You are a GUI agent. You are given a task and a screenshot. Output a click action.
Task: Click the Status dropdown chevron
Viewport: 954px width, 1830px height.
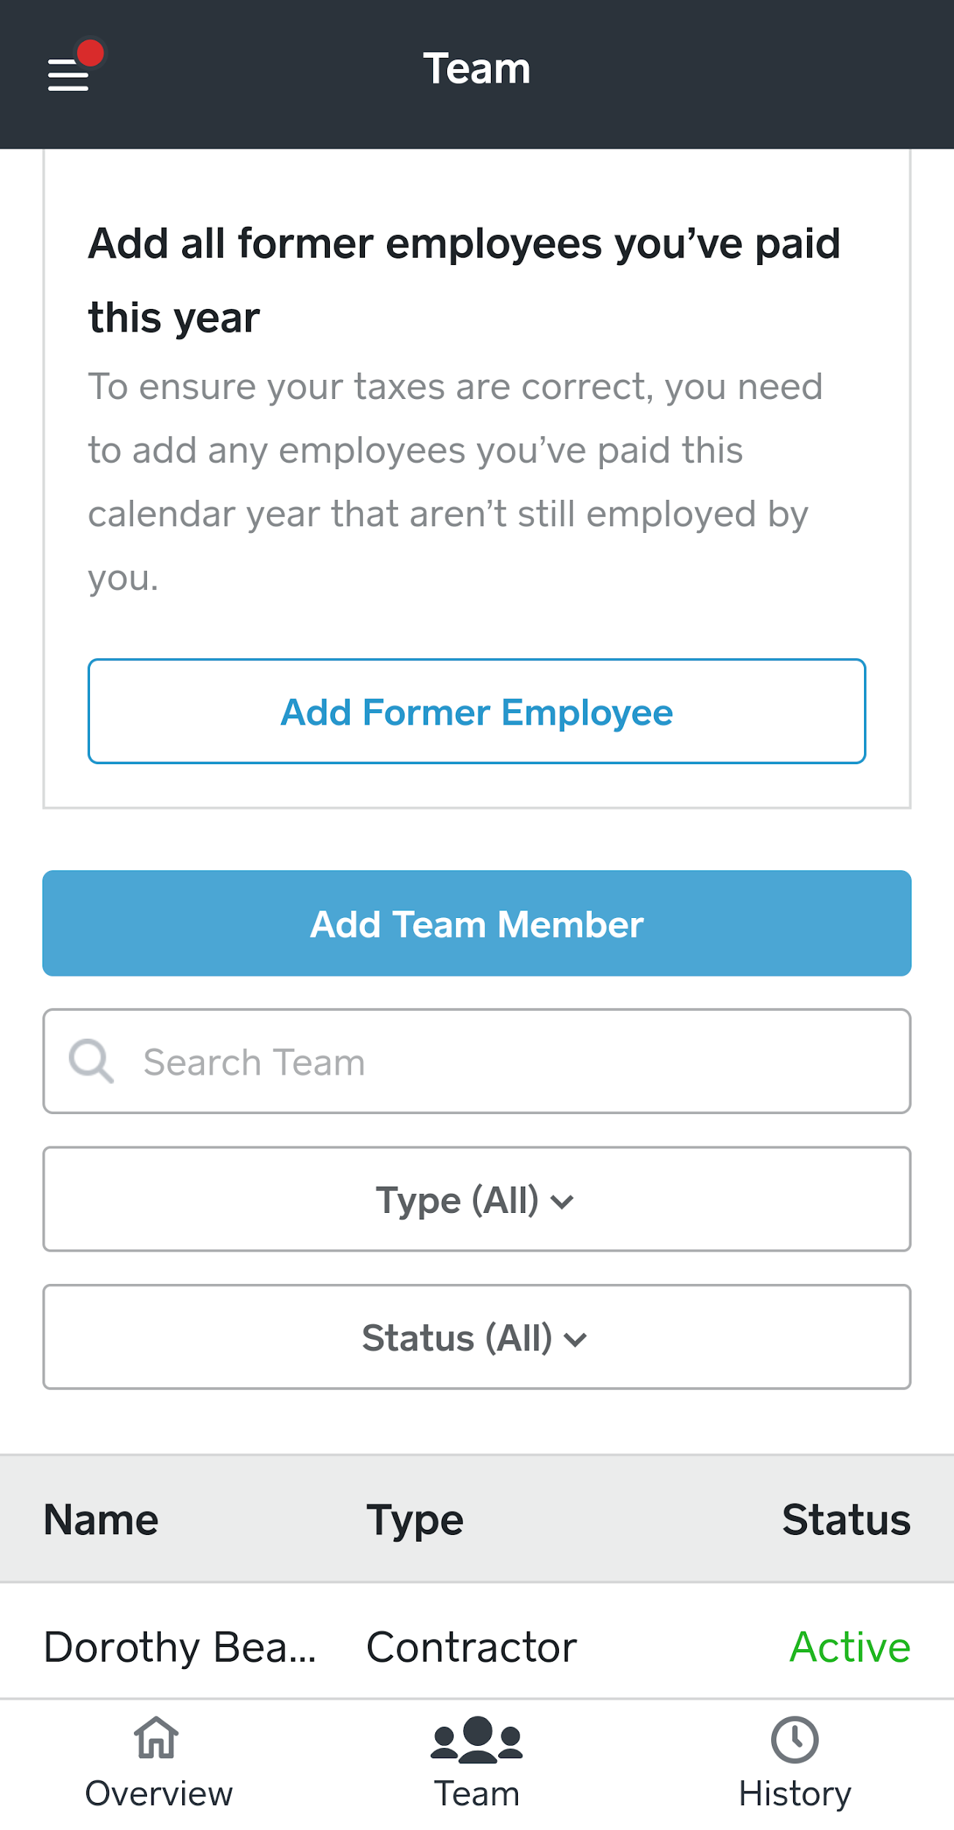tap(576, 1337)
